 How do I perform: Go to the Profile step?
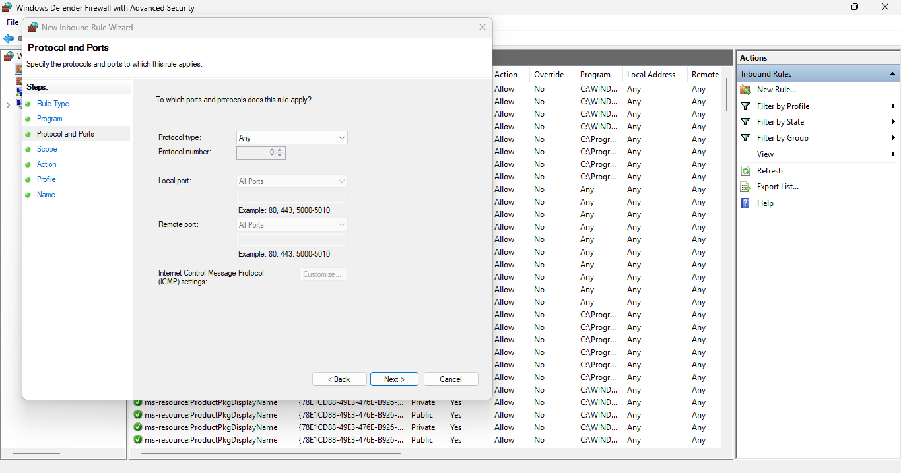(x=46, y=179)
